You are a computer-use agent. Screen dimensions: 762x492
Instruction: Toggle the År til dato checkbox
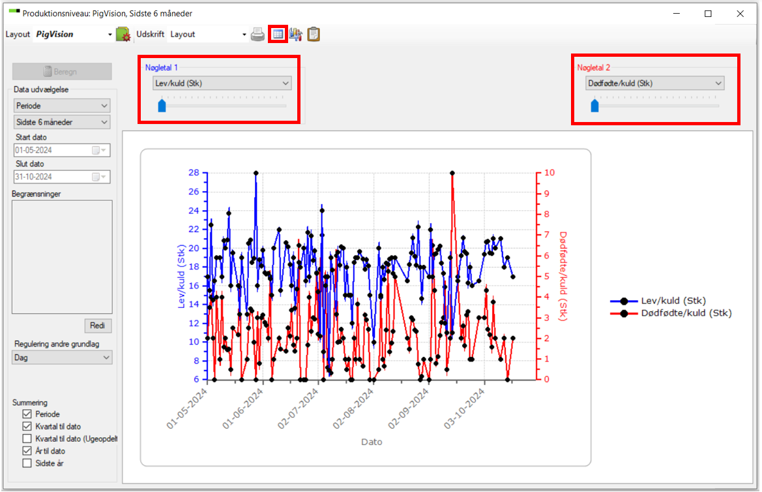[27, 451]
